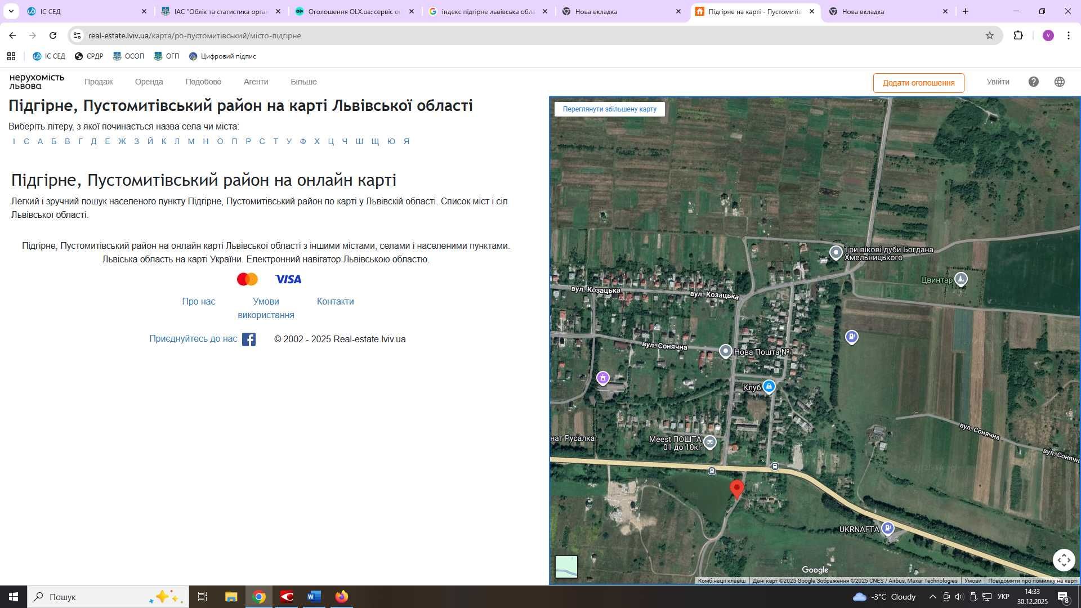Image resolution: width=1081 pixels, height=608 pixels.
Task: Click the Нова Пошта №1 map marker
Action: click(726, 351)
